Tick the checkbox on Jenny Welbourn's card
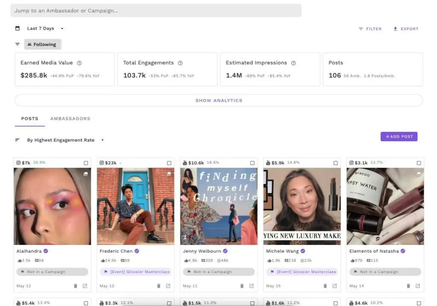The width and height of the screenshot is (437, 306). (252, 163)
